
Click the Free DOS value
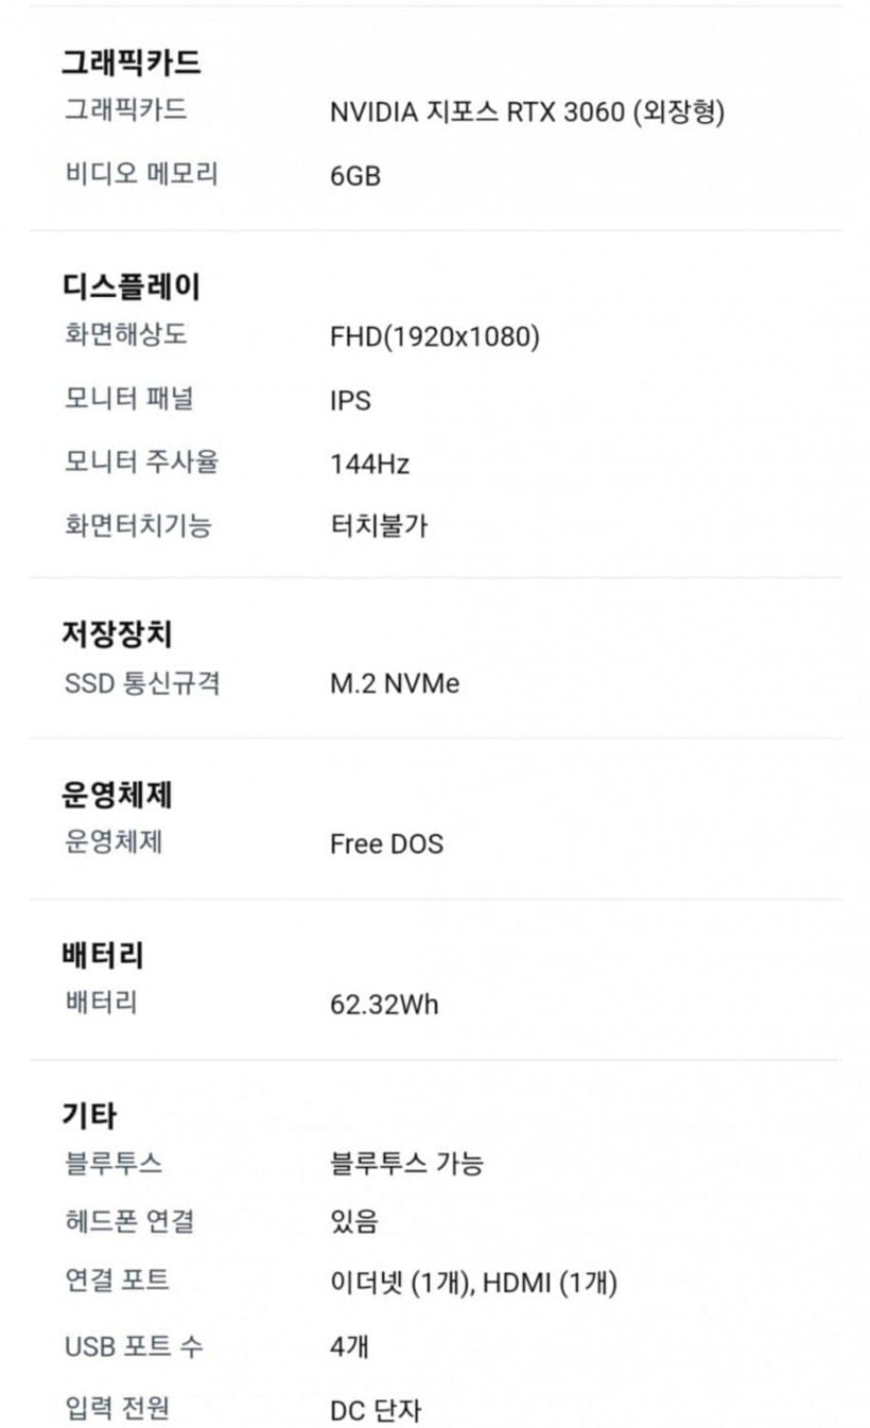coord(387,844)
